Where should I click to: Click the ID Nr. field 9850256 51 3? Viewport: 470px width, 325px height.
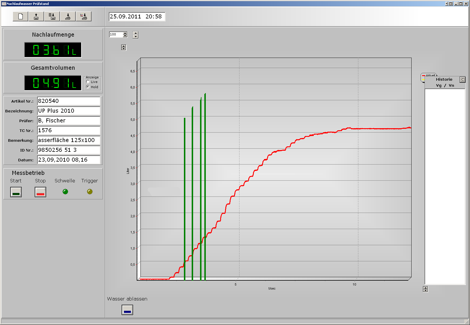pos(69,150)
